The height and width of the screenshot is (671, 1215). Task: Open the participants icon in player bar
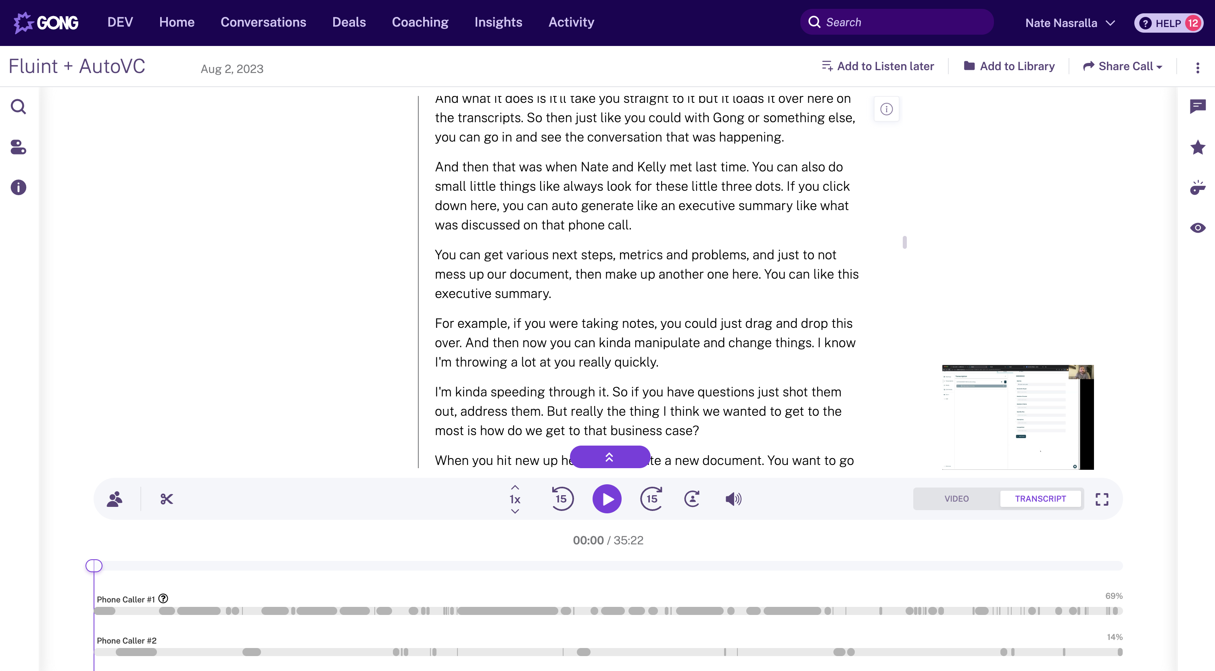(115, 499)
